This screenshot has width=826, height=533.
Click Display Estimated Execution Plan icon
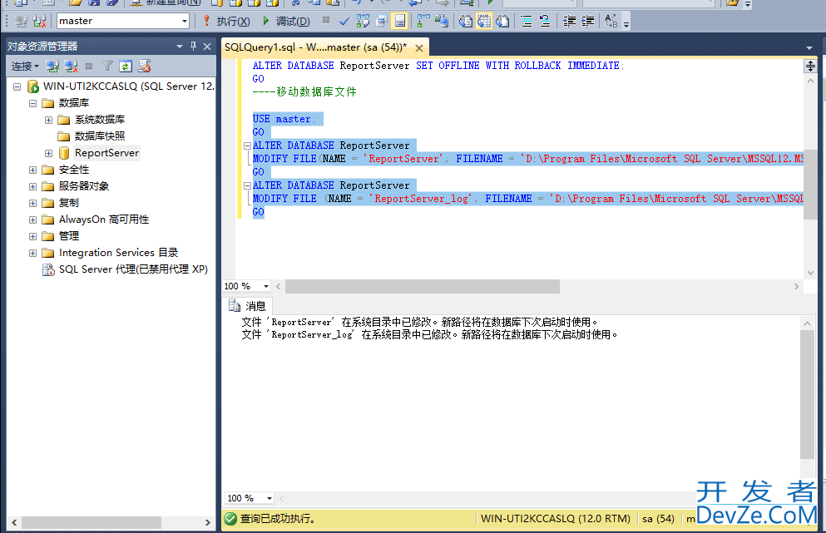point(363,21)
